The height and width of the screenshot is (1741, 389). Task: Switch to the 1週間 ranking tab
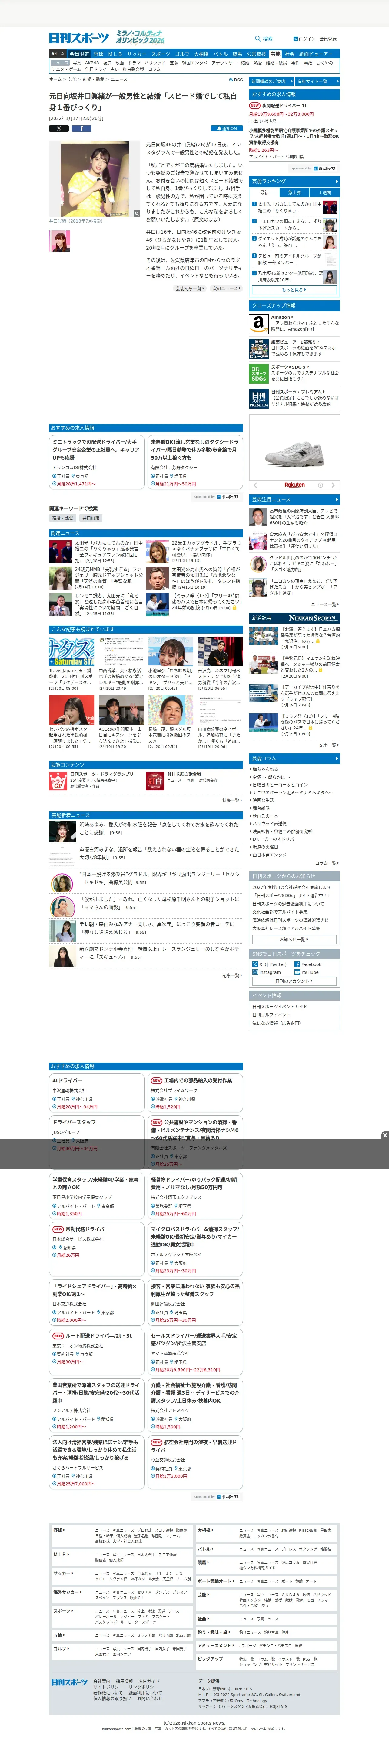point(324,193)
